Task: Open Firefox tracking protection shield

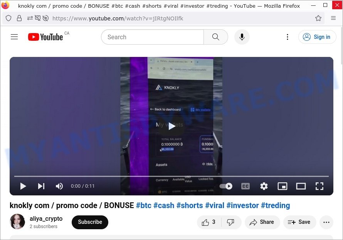Action: [x=8, y=18]
